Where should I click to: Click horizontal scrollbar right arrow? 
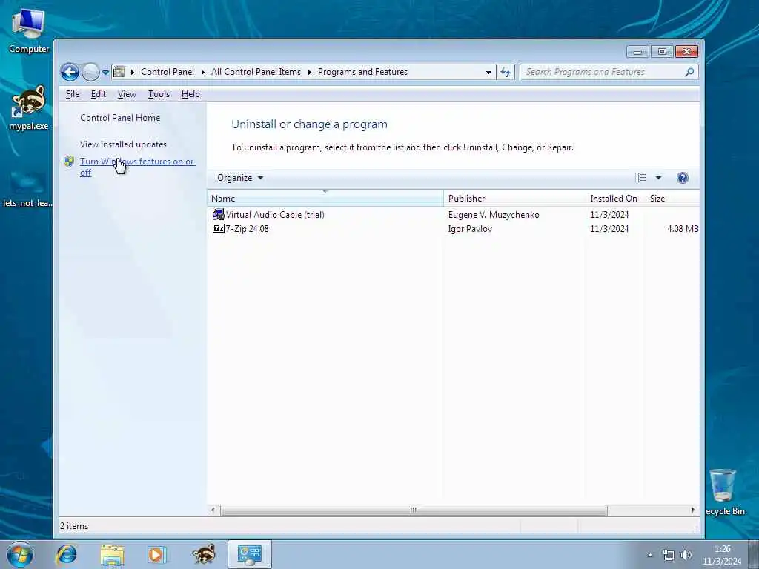(693, 510)
